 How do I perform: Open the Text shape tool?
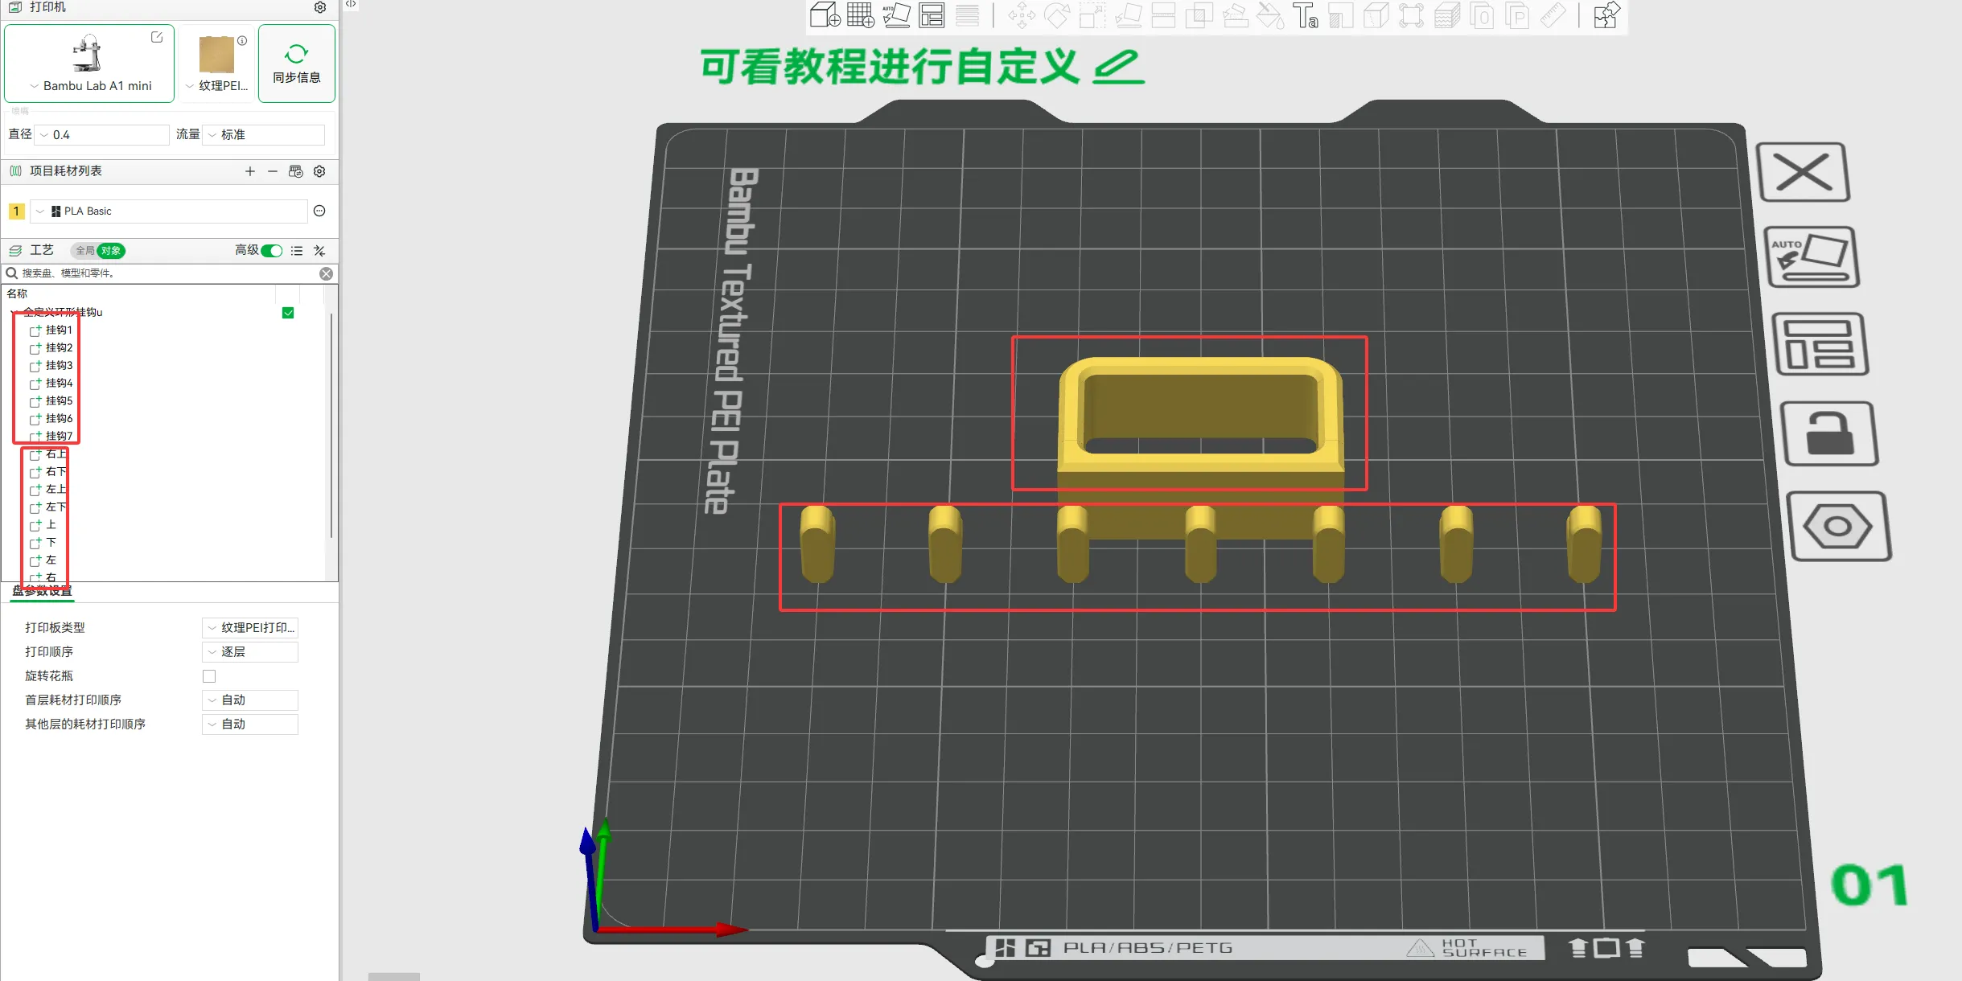tap(1305, 15)
